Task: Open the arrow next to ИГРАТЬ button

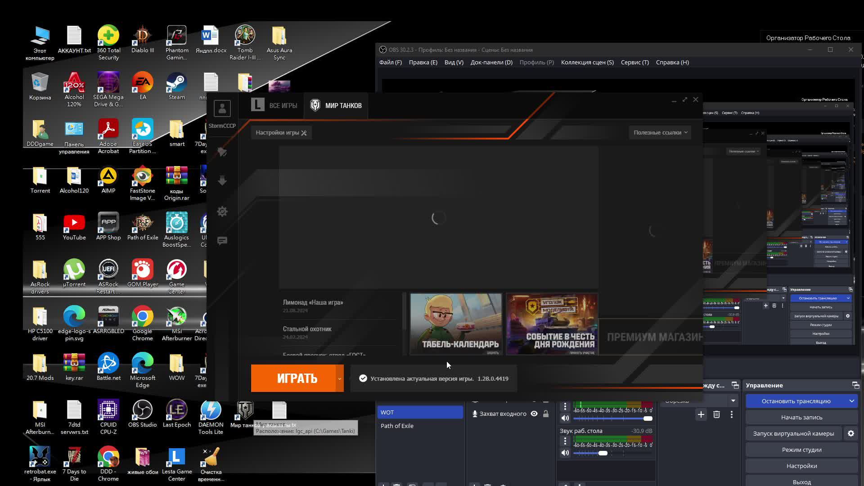Action: tap(340, 378)
